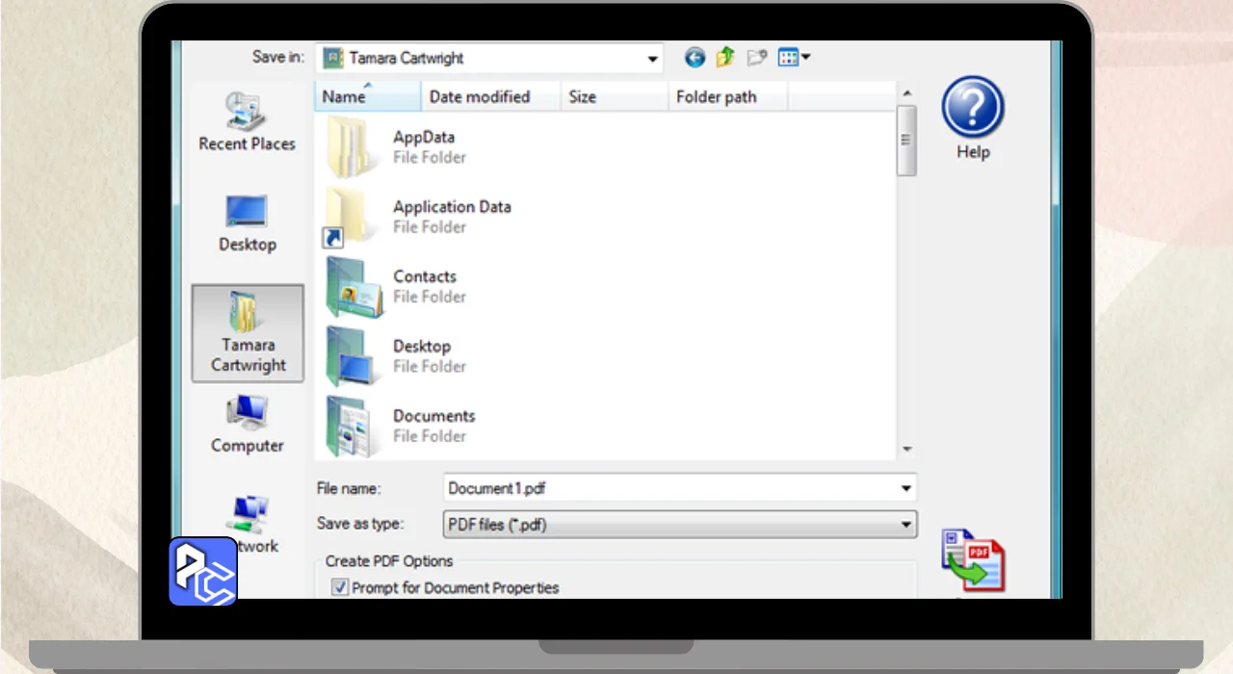Open the View menu icon
Screen dimensions: 1233x674
(x=793, y=58)
